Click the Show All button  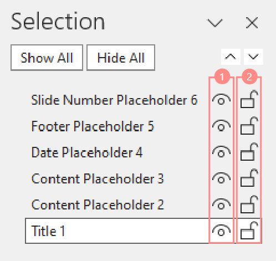(x=47, y=58)
